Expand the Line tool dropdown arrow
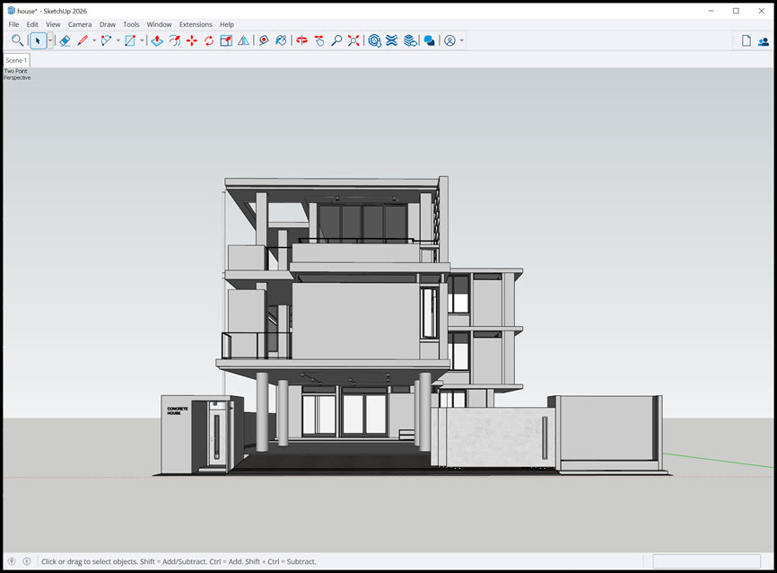The image size is (777, 573). point(94,40)
